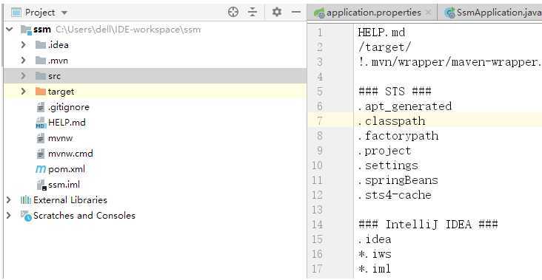Select src in project tree
Image resolution: width=542 pixels, height=280 pixels.
coord(54,76)
